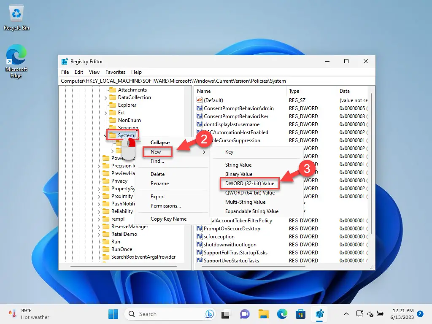Expand the DataCollection registry key
This screenshot has width=432, height=324.
click(x=105, y=97)
